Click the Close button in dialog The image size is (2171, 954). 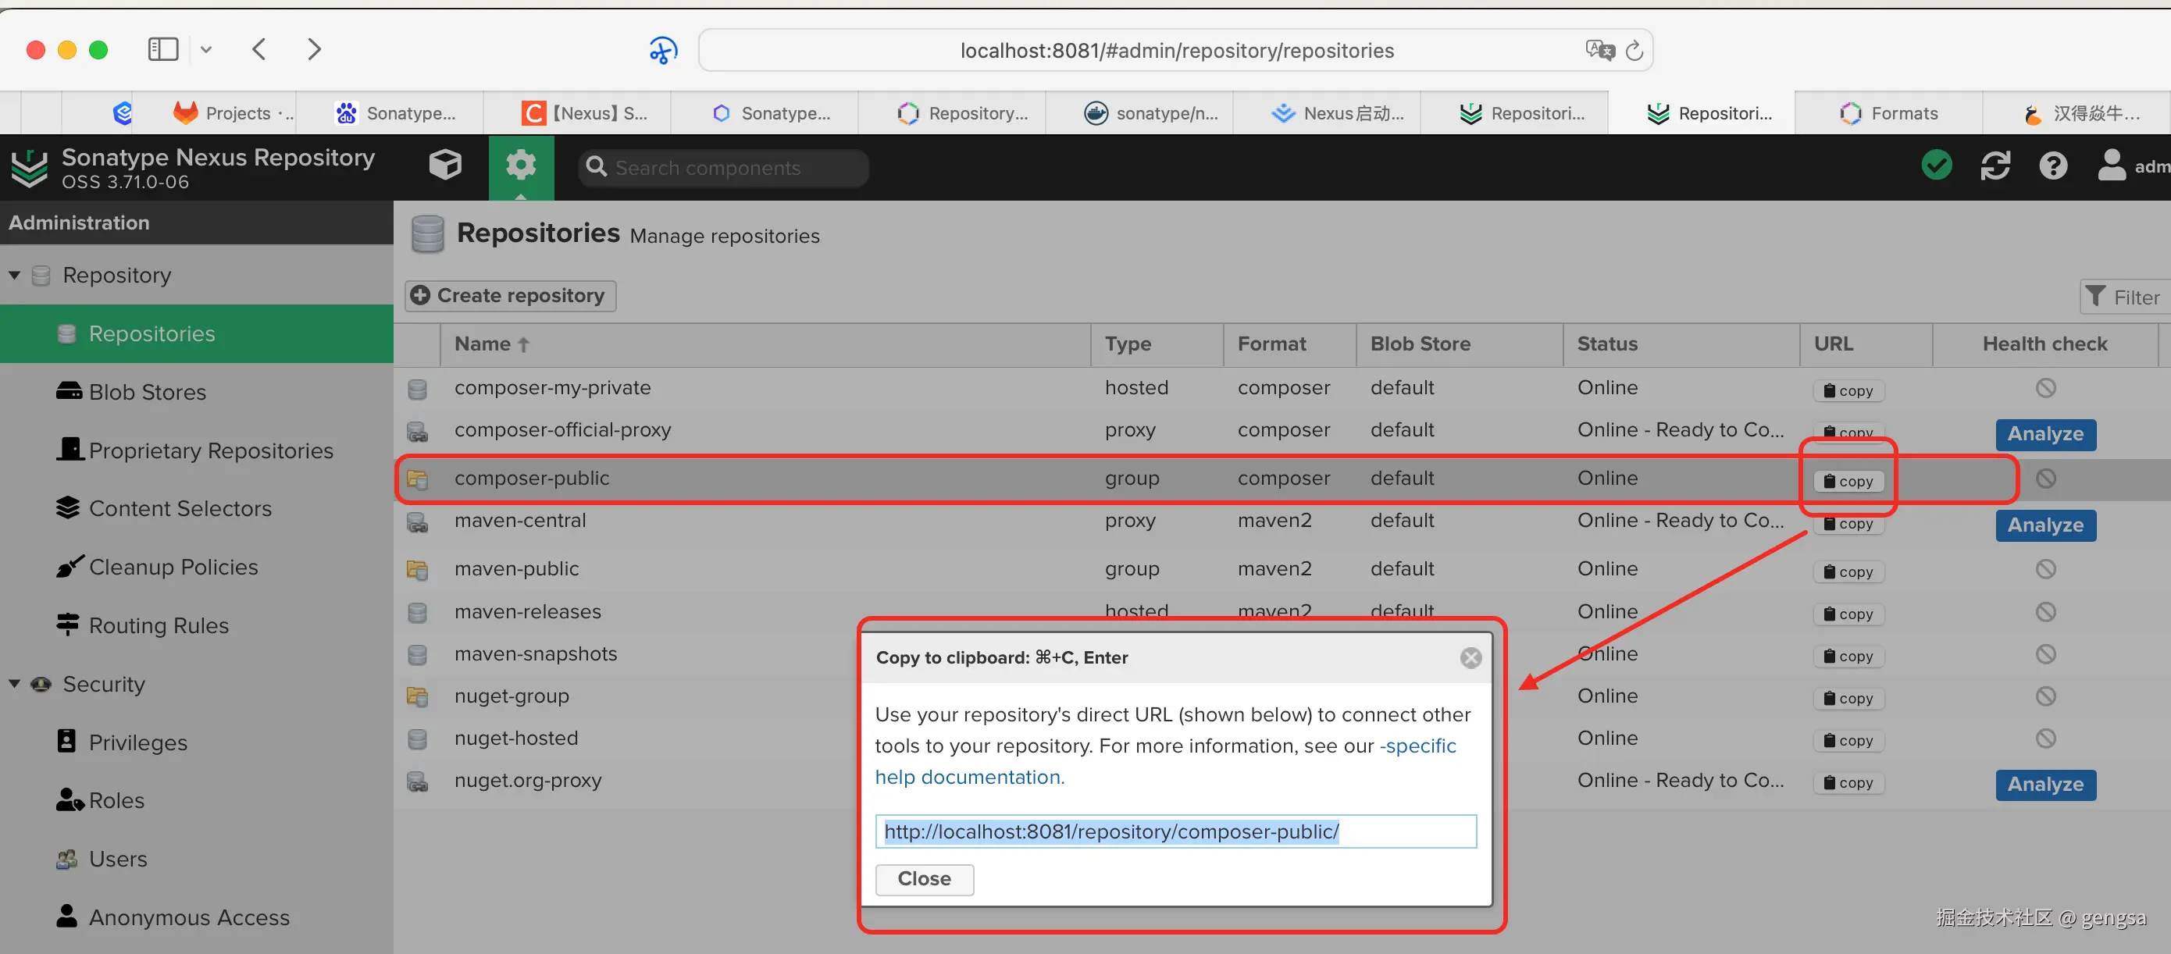(x=924, y=879)
